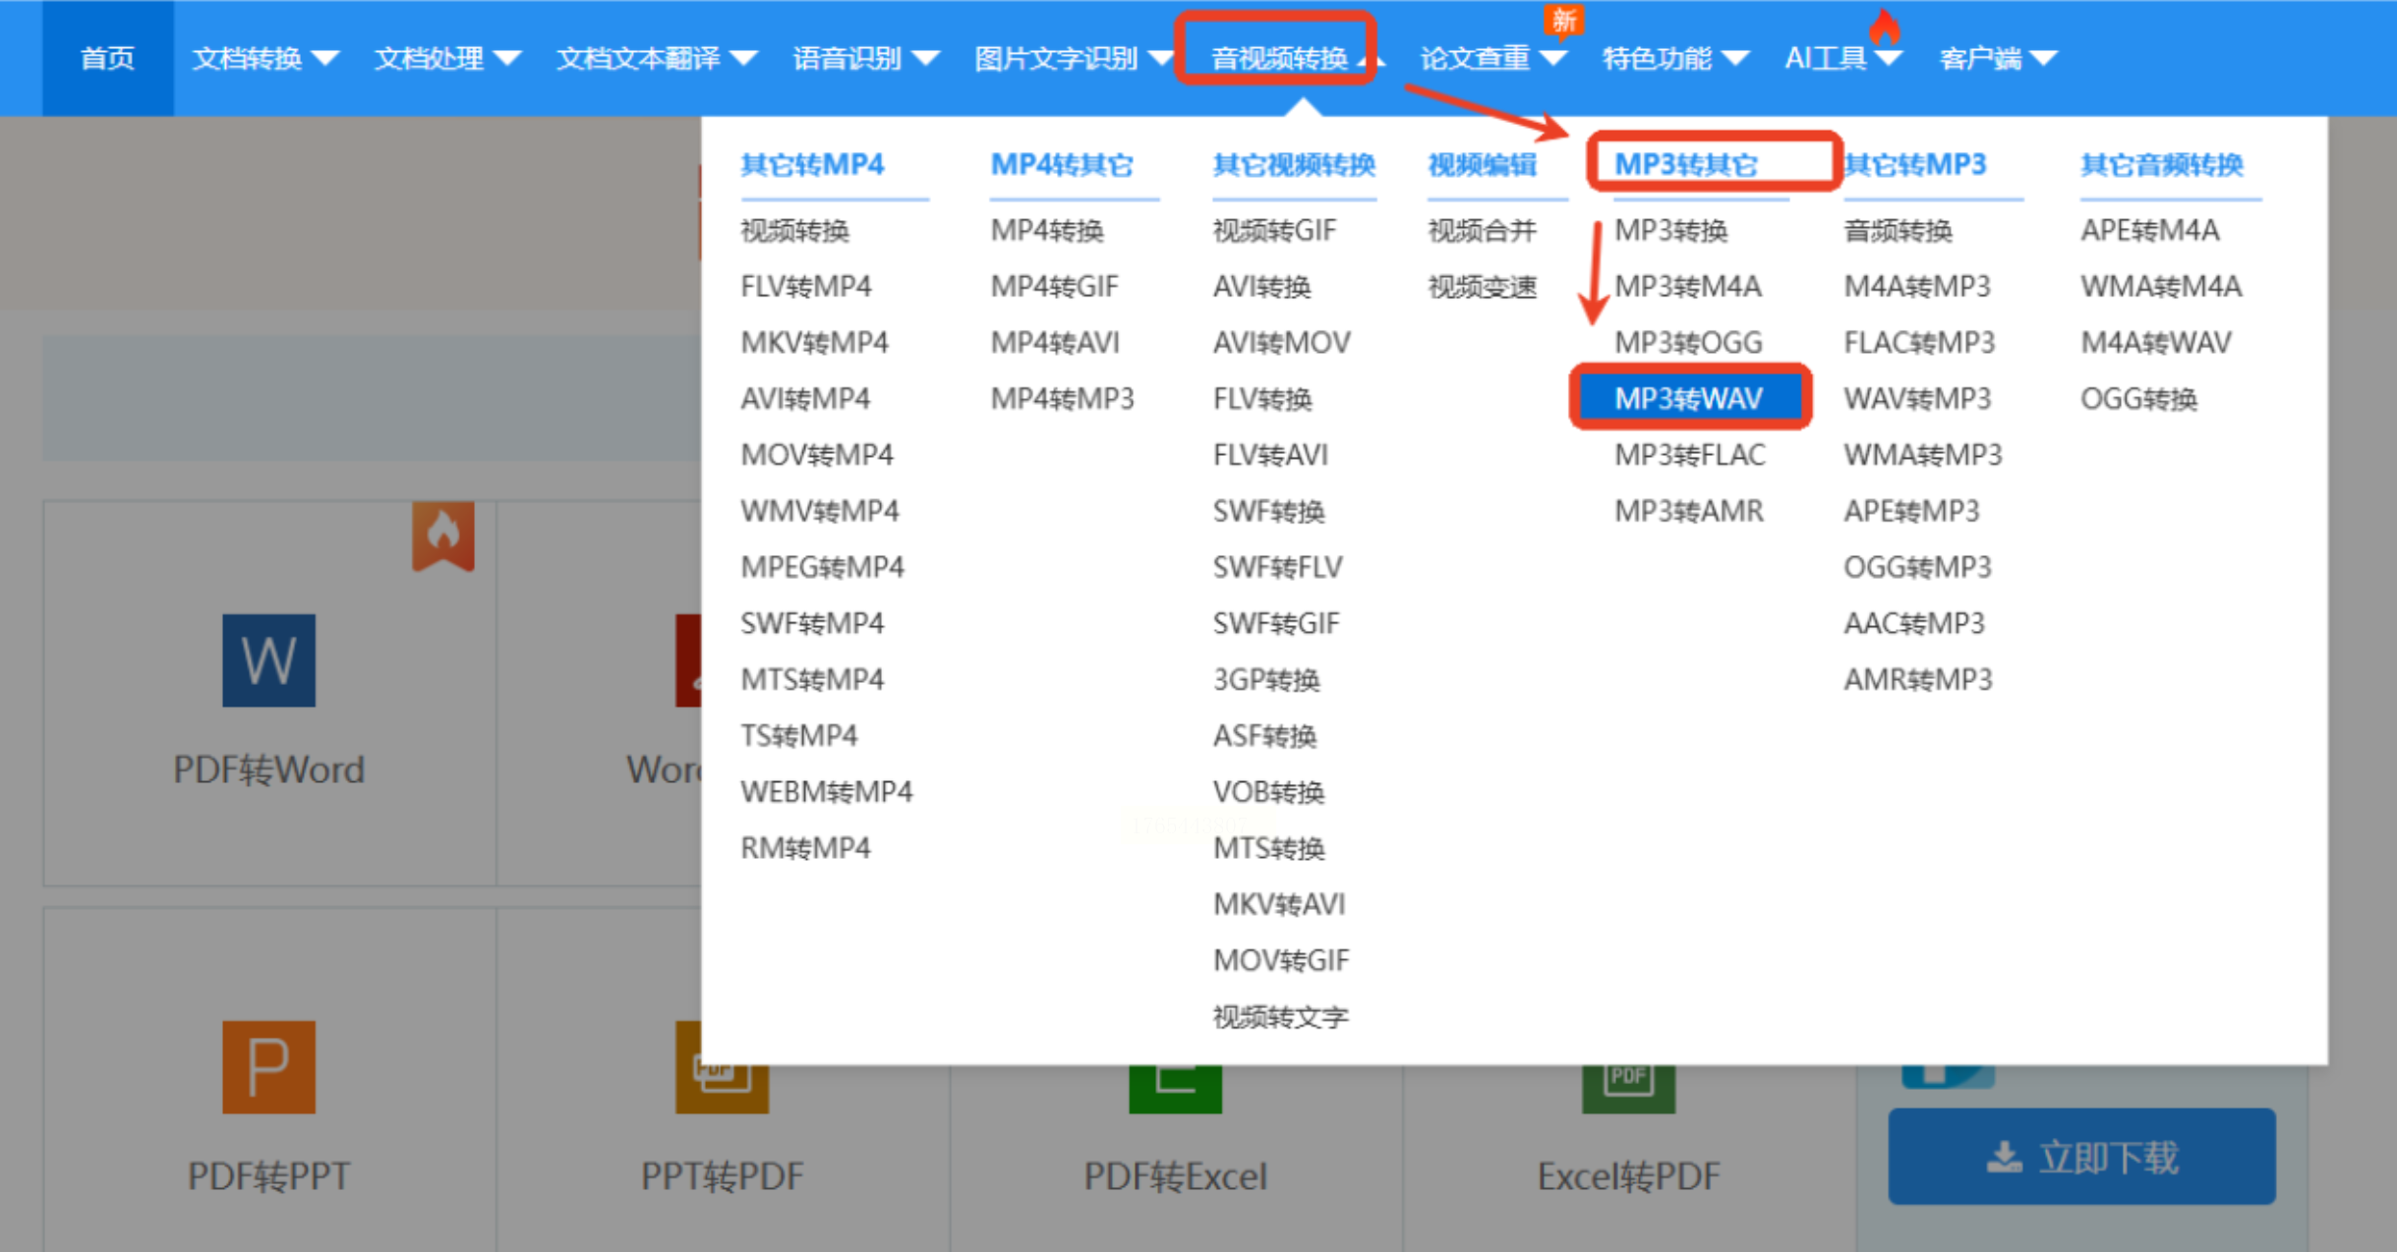Select MP3转WAV in the menu
This screenshot has width=2397, height=1252.
(1688, 398)
